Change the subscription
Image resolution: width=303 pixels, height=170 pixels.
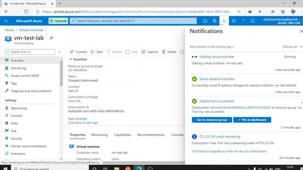(92, 97)
